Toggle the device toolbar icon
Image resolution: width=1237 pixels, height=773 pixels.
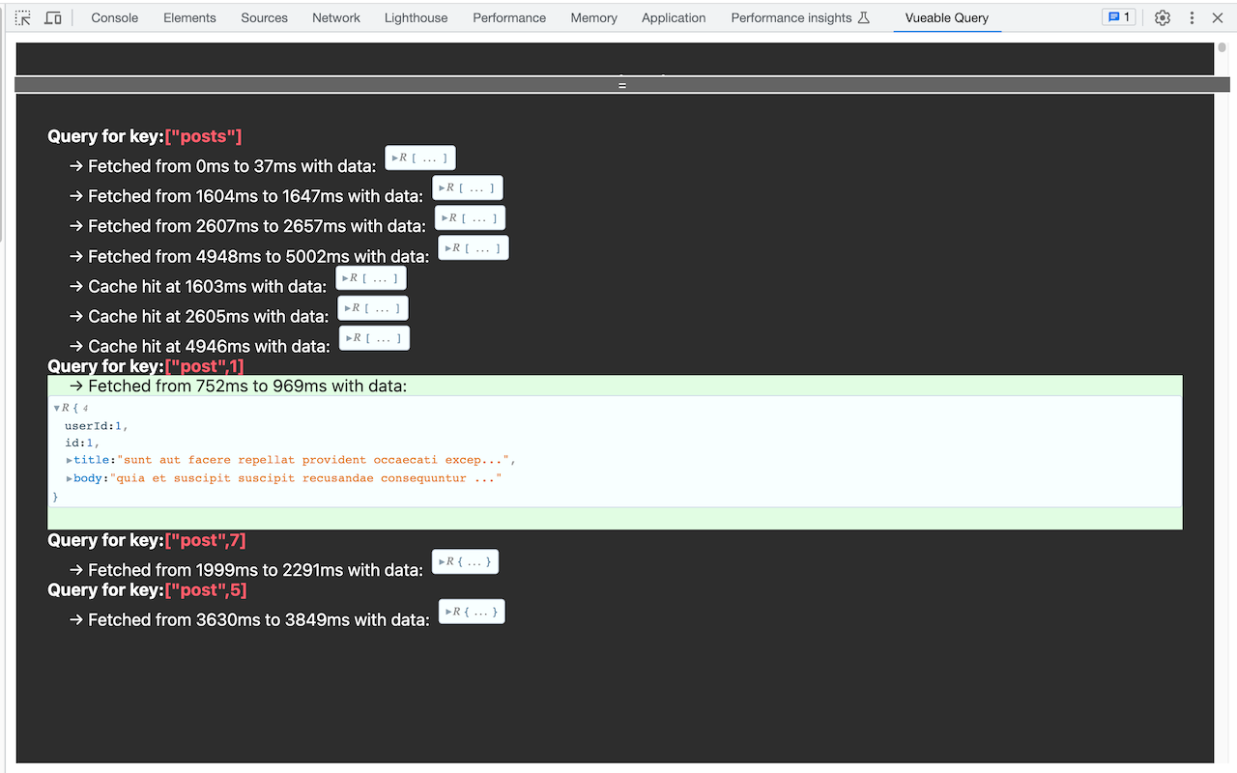click(x=53, y=17)
